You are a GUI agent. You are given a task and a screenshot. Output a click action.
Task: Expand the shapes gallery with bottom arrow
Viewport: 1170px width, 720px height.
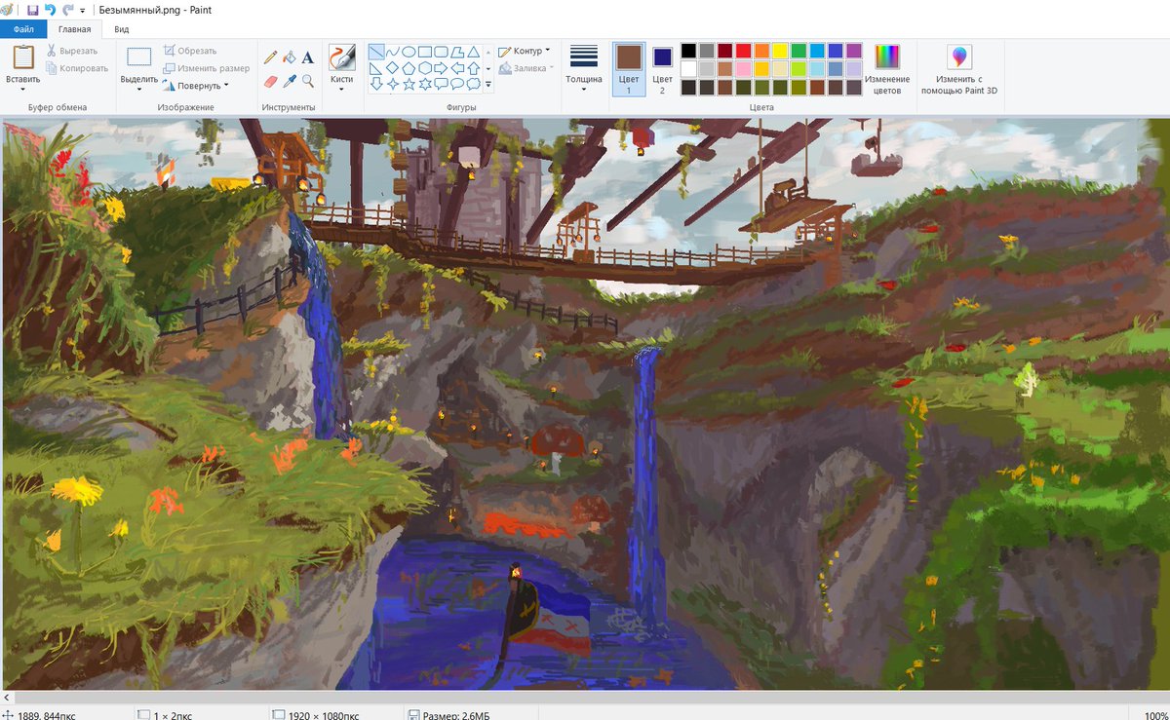click(488, 85)
